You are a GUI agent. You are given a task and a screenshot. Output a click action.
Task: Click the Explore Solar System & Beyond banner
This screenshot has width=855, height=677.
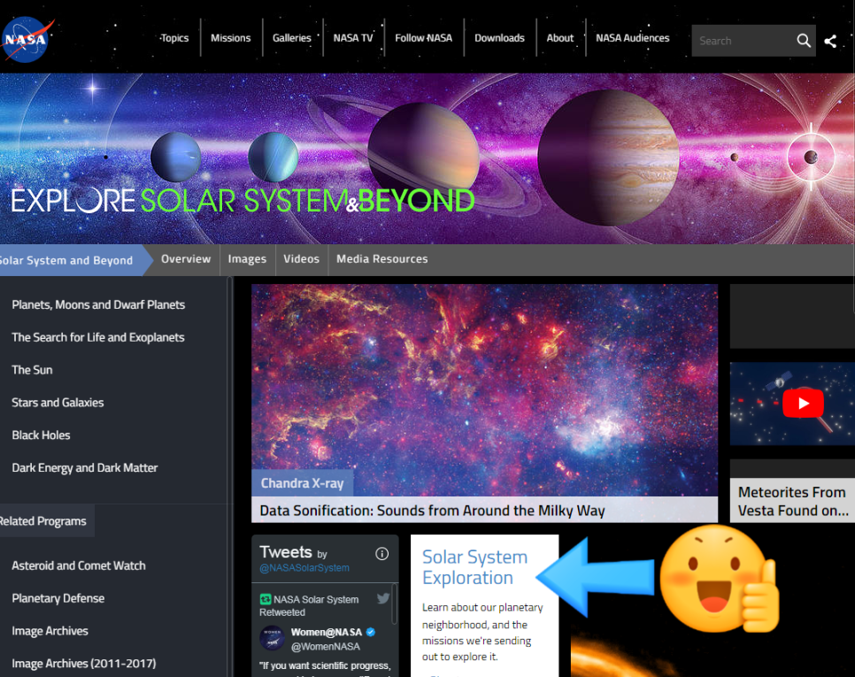(x=427, y=158)
